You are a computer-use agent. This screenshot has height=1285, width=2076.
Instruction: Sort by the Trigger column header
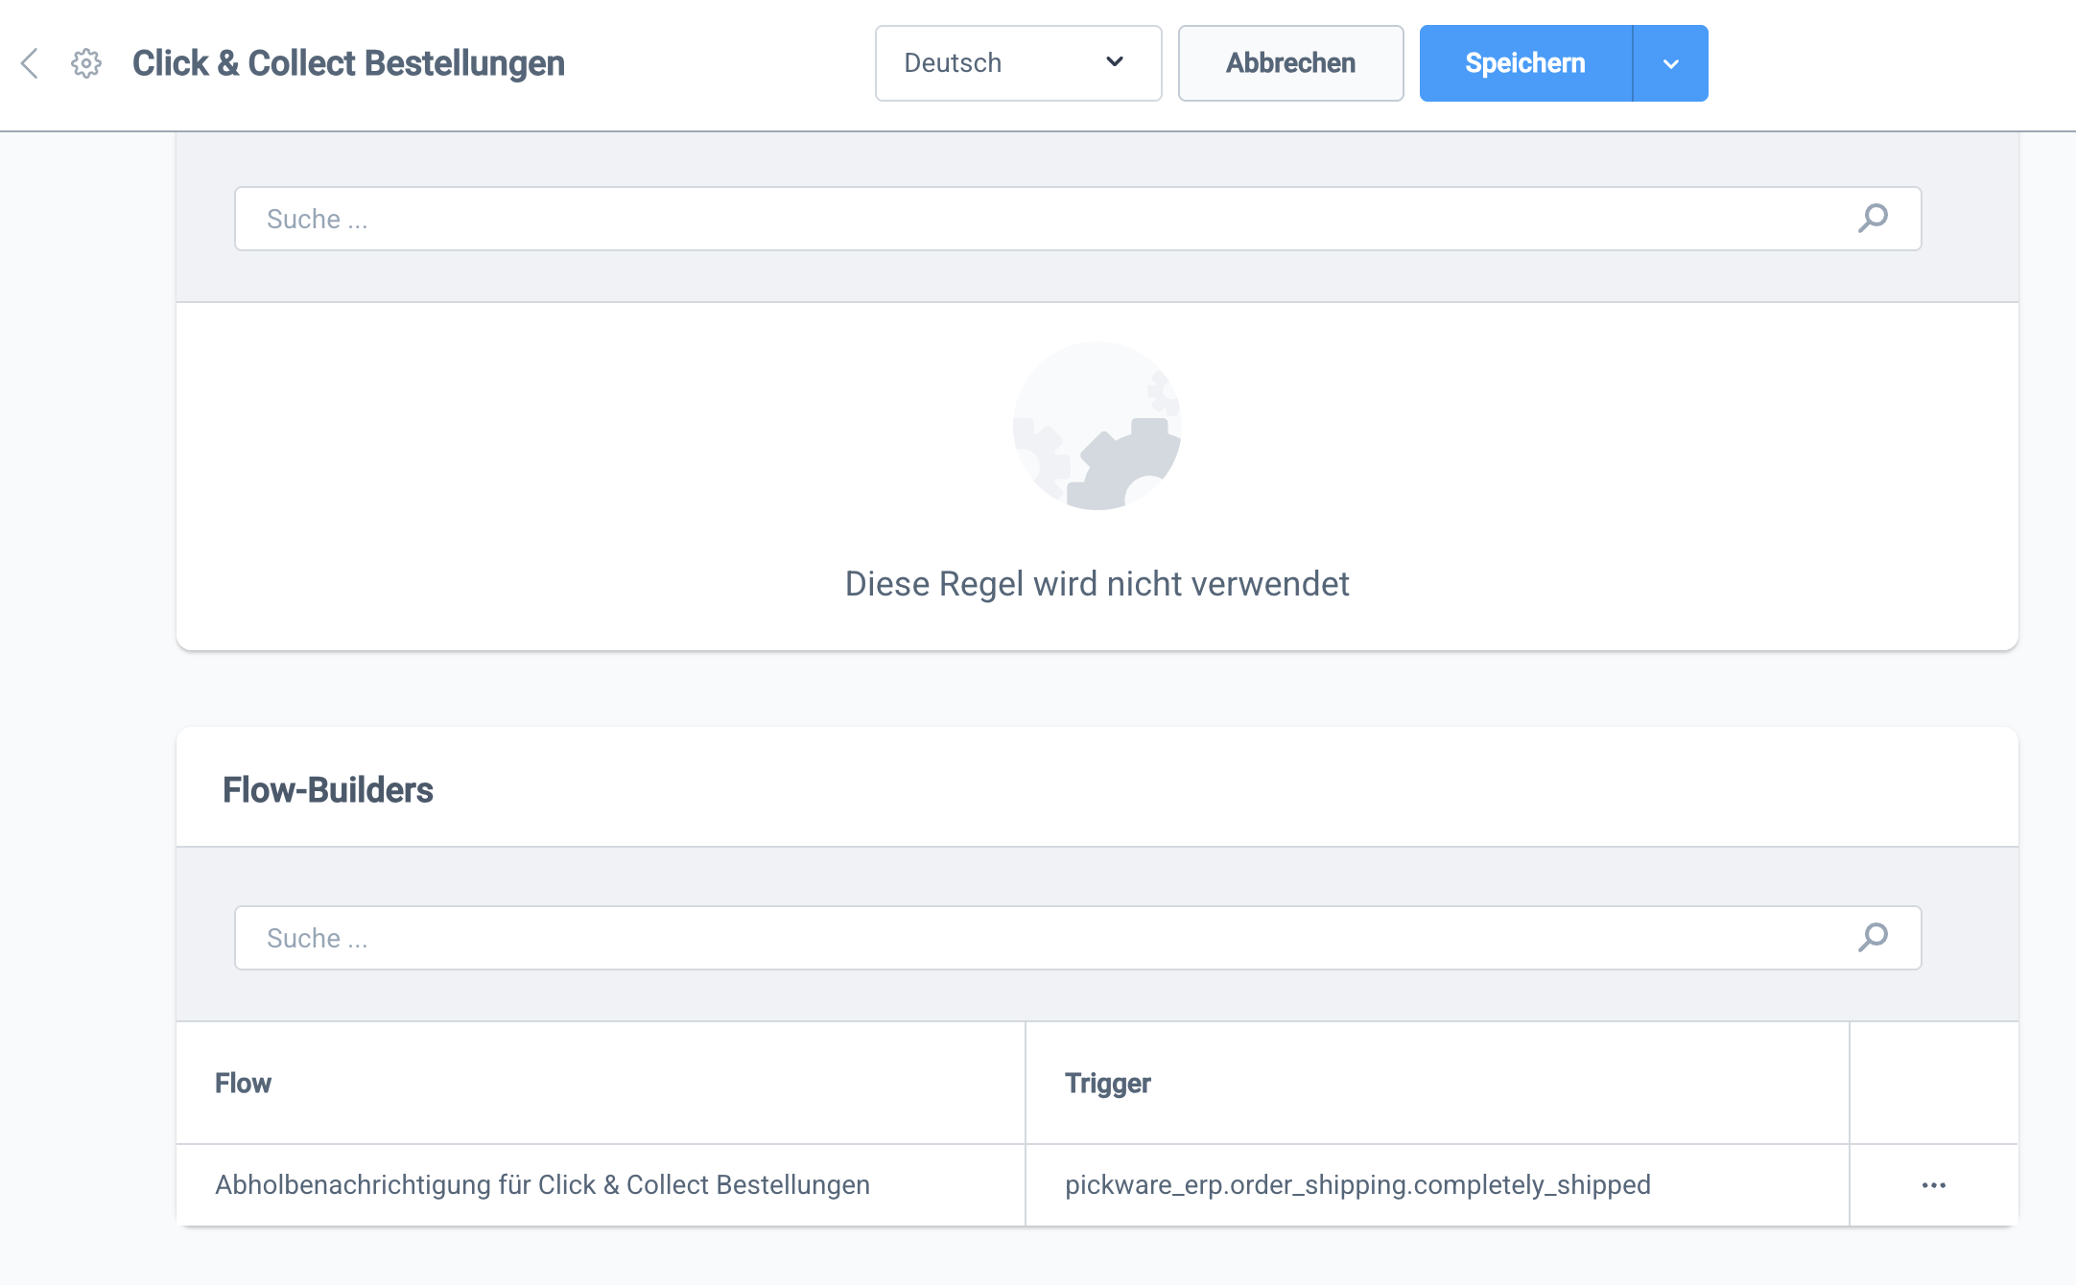click(1107, 1083)
